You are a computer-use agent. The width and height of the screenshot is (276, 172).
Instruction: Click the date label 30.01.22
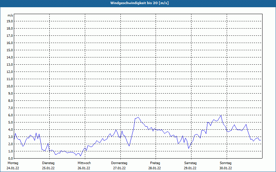(x=226, y=168)
